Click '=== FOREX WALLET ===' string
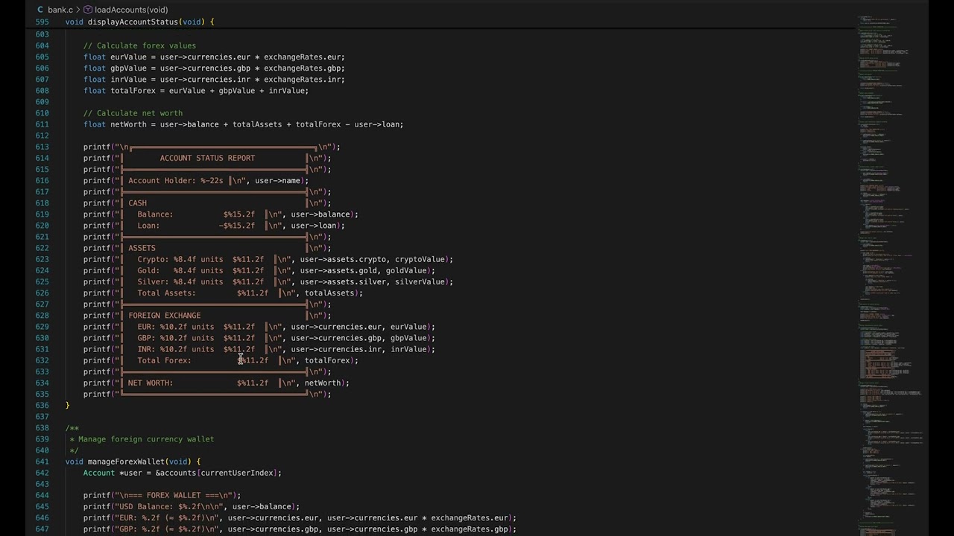This screenshot has width=954, height=536. (173, 495)
